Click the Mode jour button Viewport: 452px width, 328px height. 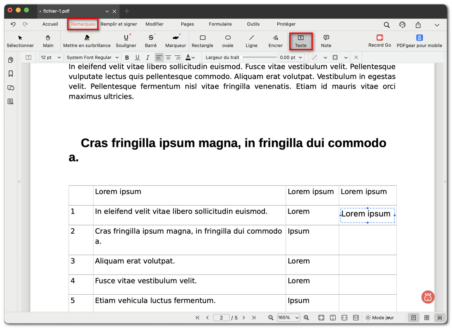379,318
